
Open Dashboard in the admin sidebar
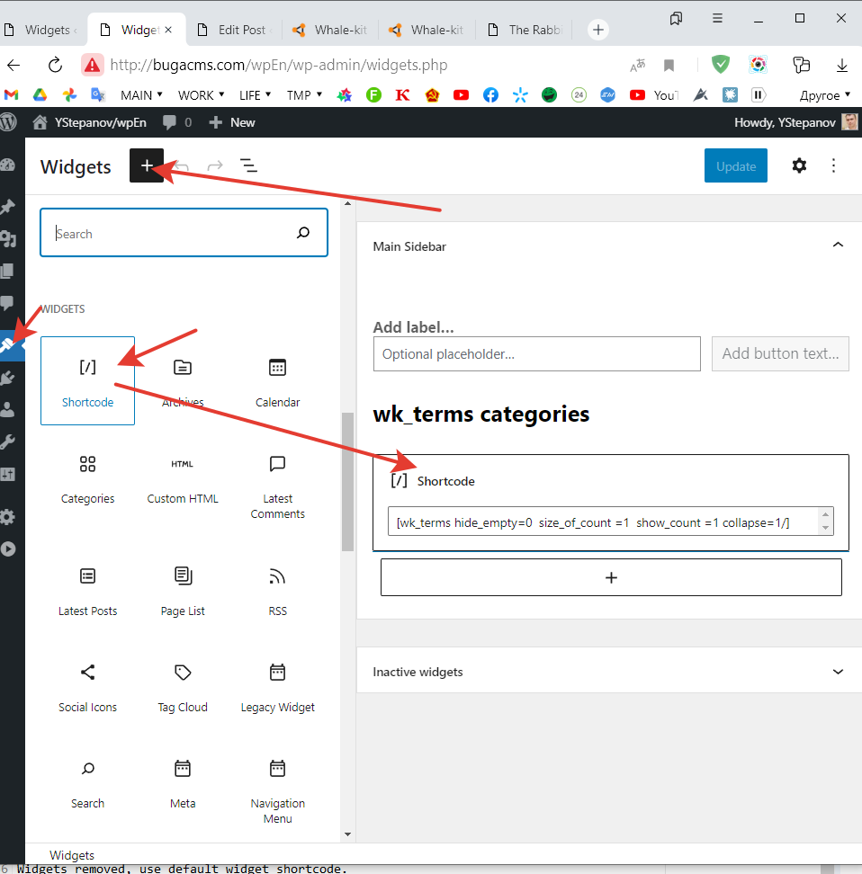coord(8,165)
